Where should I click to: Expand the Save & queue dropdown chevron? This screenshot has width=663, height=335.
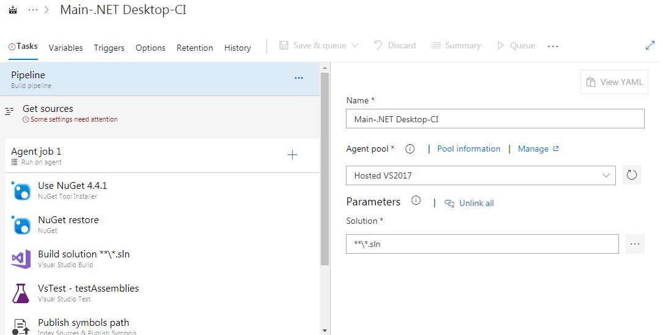[x=355, y=45]
